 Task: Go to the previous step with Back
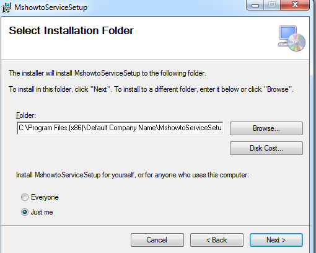coord(217,240)
